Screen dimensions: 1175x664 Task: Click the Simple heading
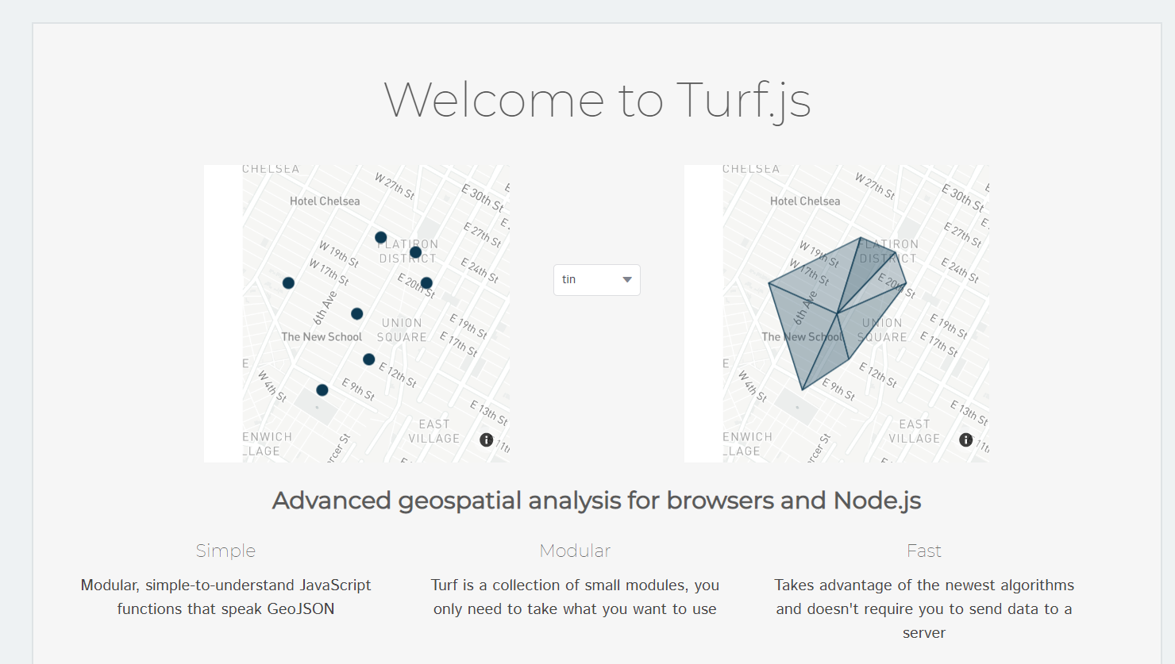click(x=225, y=551)
